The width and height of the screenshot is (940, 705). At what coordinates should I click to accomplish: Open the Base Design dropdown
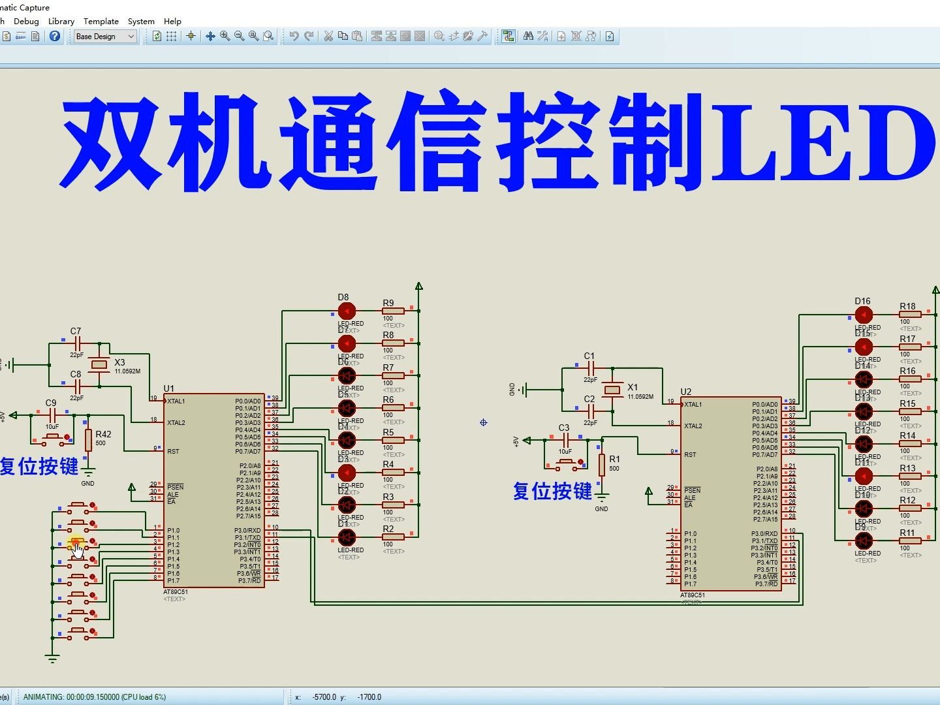point(104,36)
